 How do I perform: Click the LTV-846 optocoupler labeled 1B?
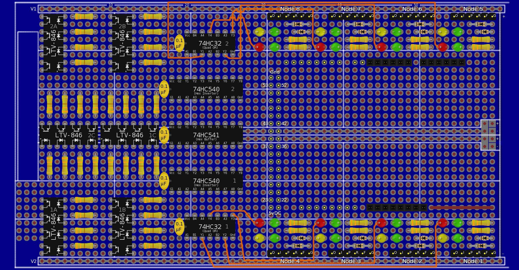[x=122, y=227]
